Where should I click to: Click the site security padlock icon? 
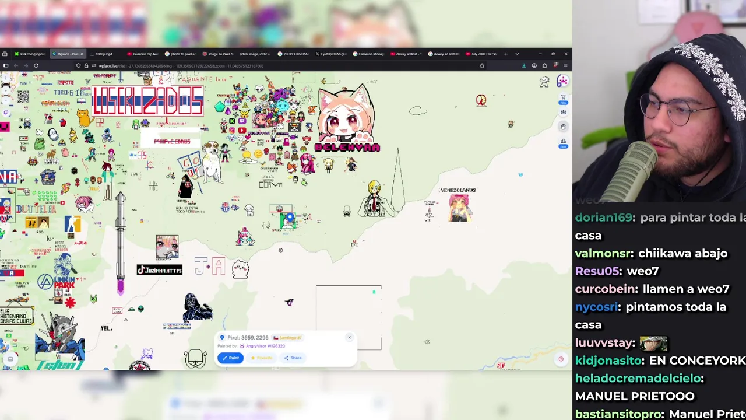coord(86,66)
